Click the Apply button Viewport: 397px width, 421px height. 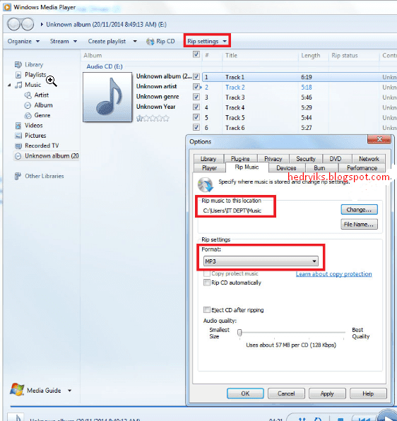click(x=327, y=393)
